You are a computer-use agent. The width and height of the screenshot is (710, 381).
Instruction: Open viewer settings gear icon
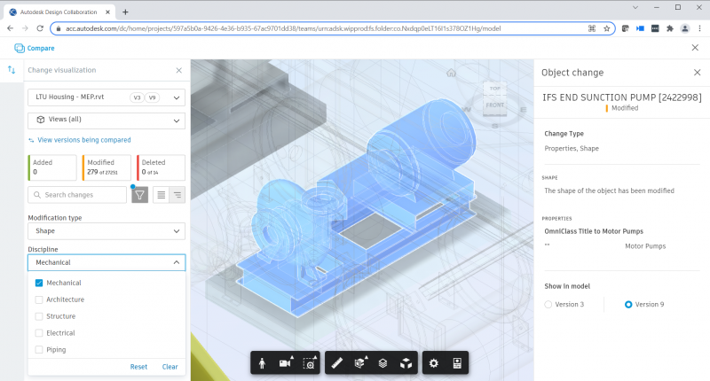pyautogui.click(x=433, y=363)
